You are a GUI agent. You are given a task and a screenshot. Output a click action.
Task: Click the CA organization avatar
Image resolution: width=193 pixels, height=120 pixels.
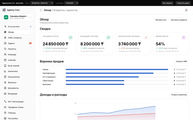click(6, 17)
